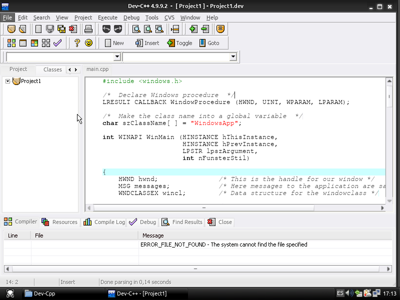Open the Help menu
This screenshot has width=400, height=300.
click(212, 17)
